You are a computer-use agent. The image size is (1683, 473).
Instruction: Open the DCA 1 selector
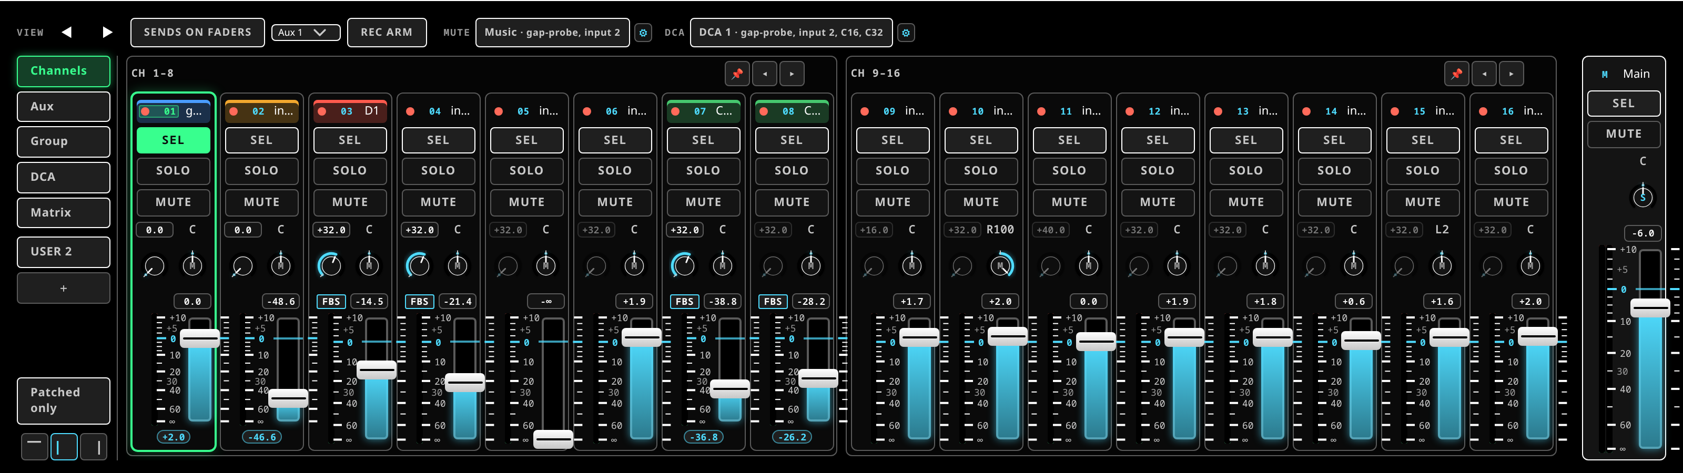tap(791, 33)
